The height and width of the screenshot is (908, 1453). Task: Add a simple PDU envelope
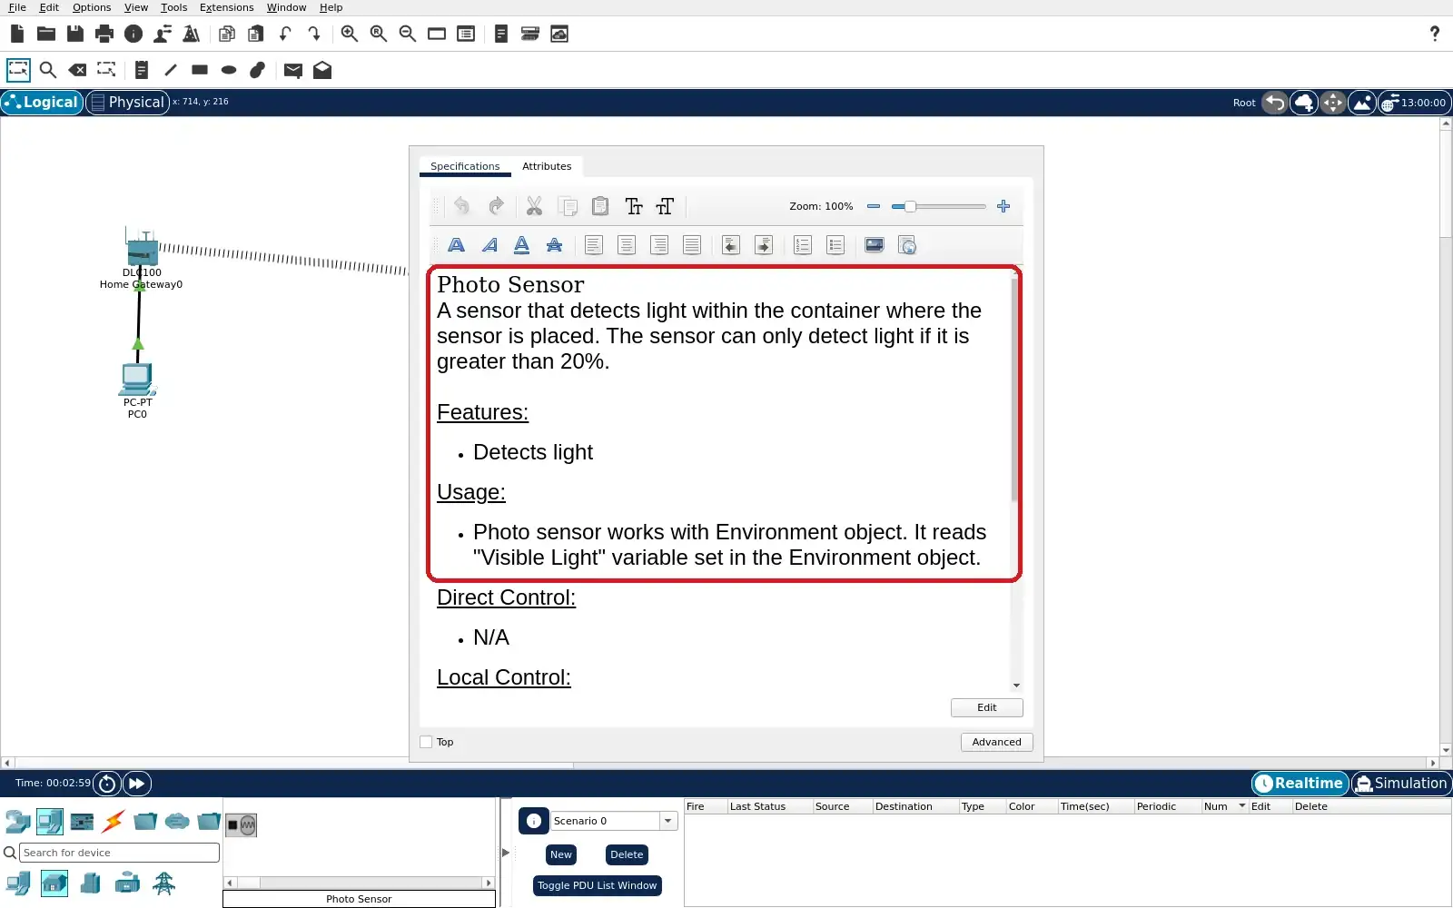point(292,70)
